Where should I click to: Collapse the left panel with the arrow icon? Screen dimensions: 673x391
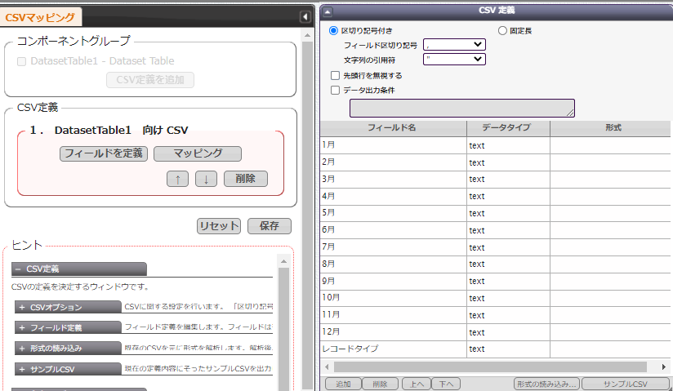305,17
